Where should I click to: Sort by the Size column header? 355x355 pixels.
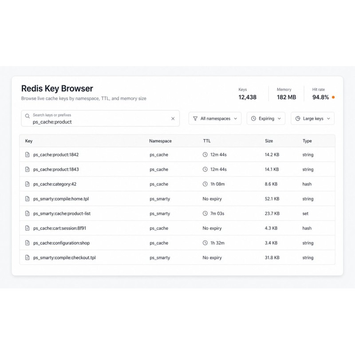click(269, 141)
